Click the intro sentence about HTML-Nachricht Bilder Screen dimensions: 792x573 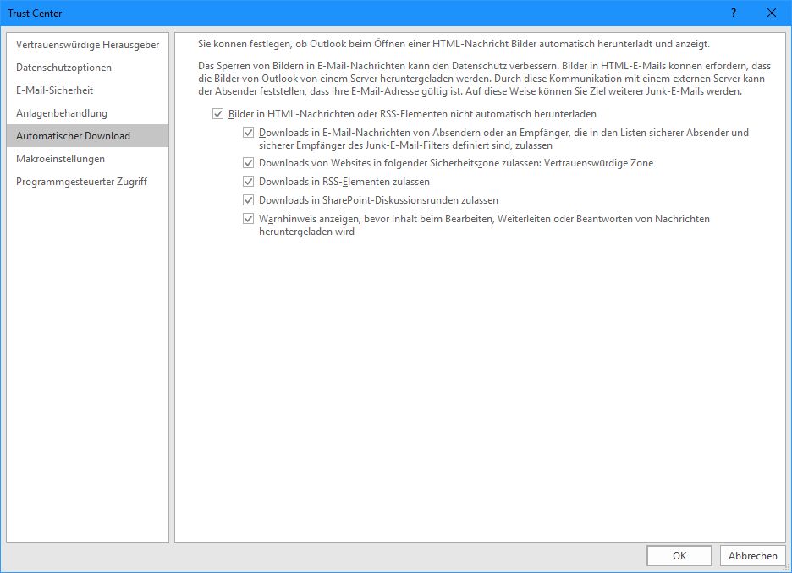point(454,44)
